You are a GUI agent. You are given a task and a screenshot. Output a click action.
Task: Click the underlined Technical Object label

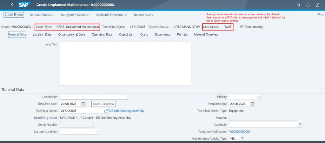click(x=47, y=111)
